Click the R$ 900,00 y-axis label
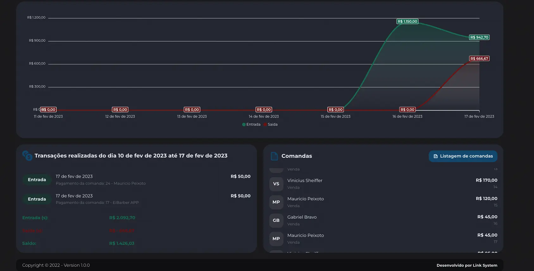Screen dimensions: 534x271 click(x=37, y=41)
